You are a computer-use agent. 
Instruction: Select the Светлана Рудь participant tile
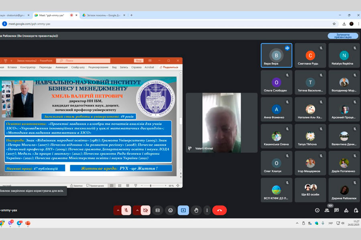pos(310,55)
